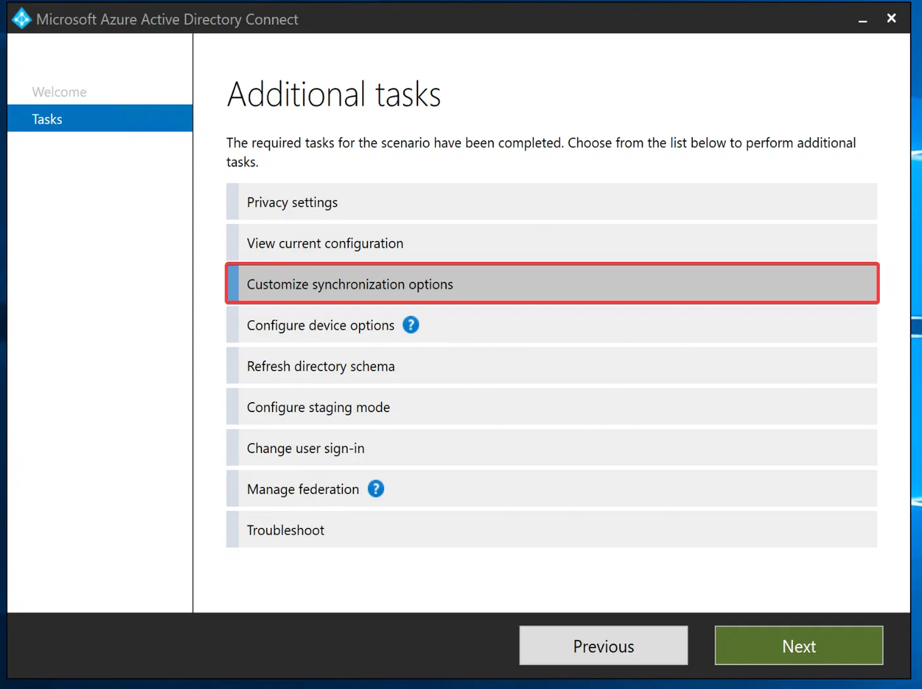Go back with the Previous button

(x=603, y=646)
